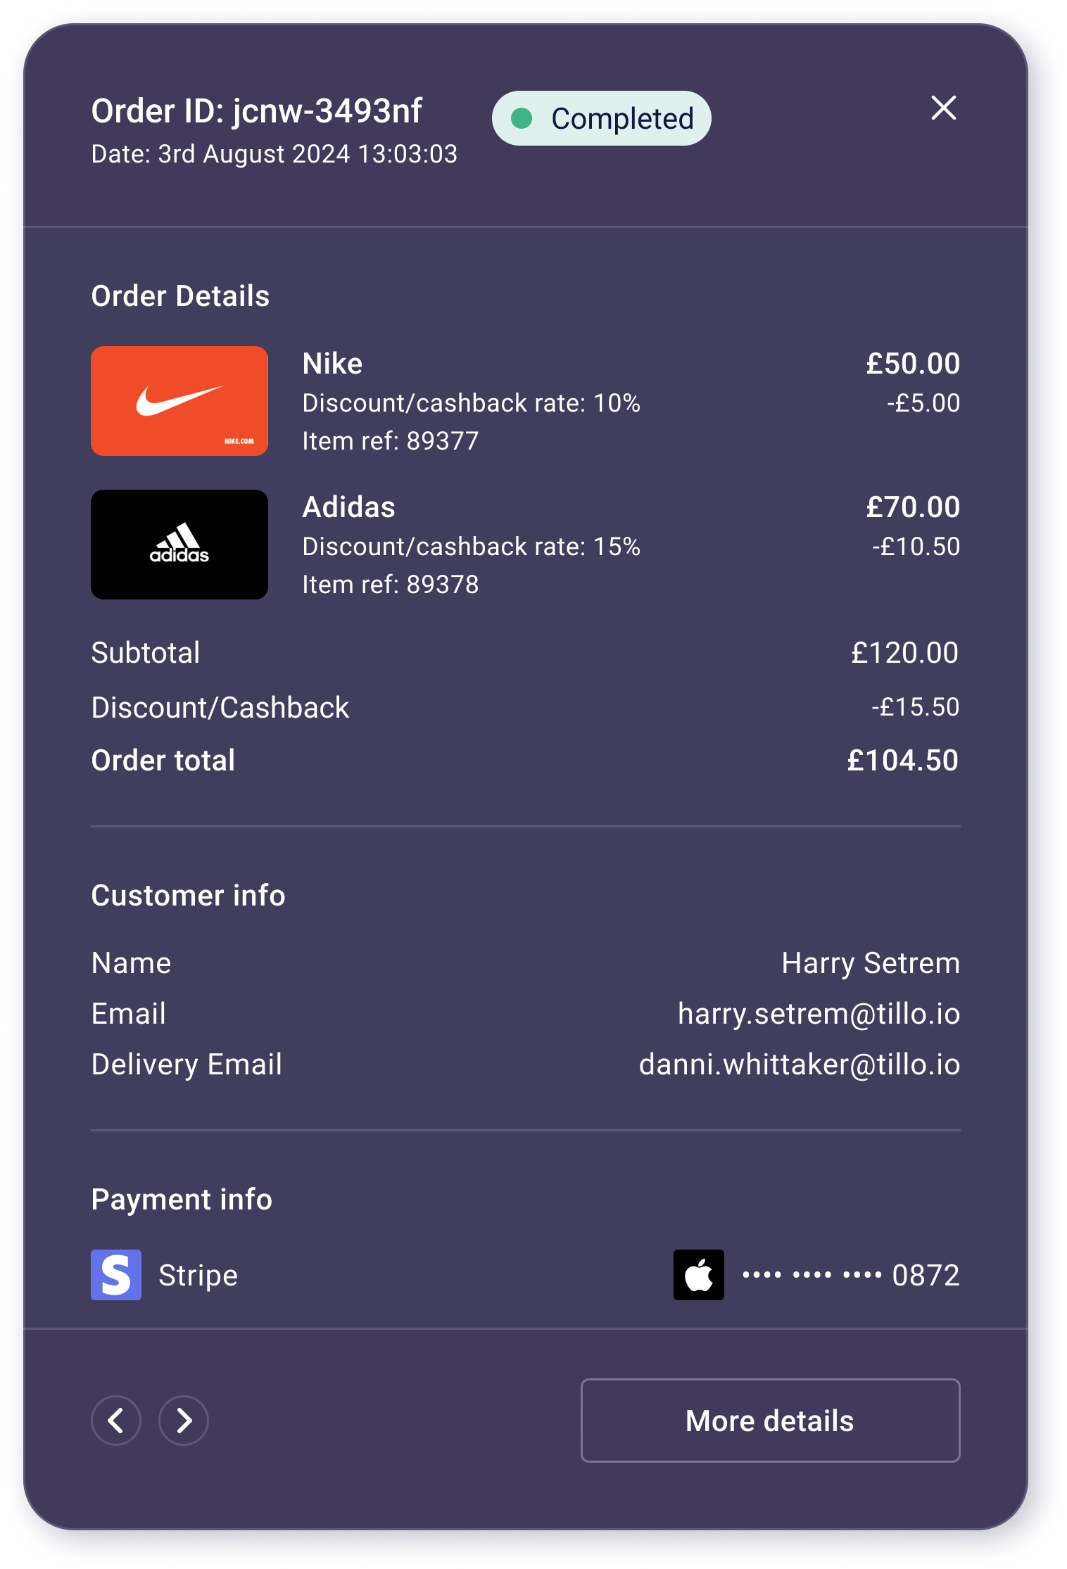The width and height of the screenshot is (1067, 1569).
Task: Select the customer email harry.setrem@tillo.io
Action: (x=819, y=1014)
